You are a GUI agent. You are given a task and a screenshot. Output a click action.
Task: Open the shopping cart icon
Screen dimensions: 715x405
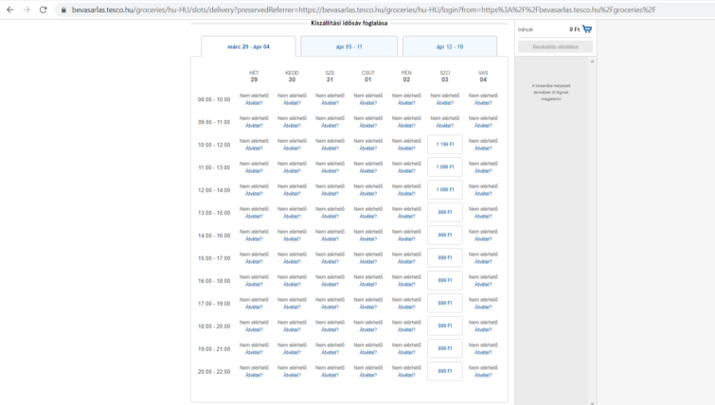click(587, 29)
